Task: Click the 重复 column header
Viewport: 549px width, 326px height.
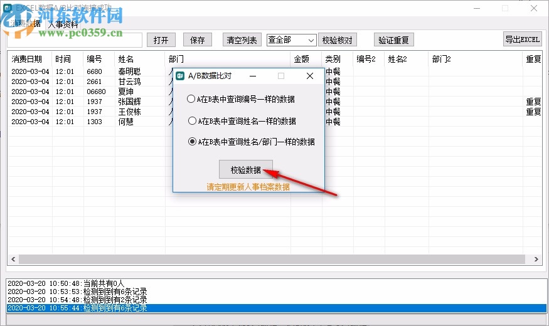Action: coord(533,59)
